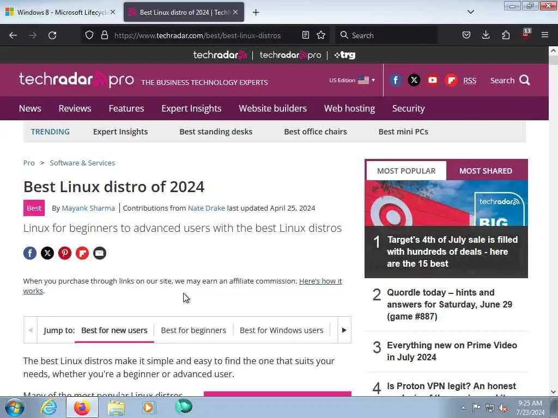The image size is (558, 418).
Task: Share article on Facebook below subtitle
Action: click(x=30, y=253)
